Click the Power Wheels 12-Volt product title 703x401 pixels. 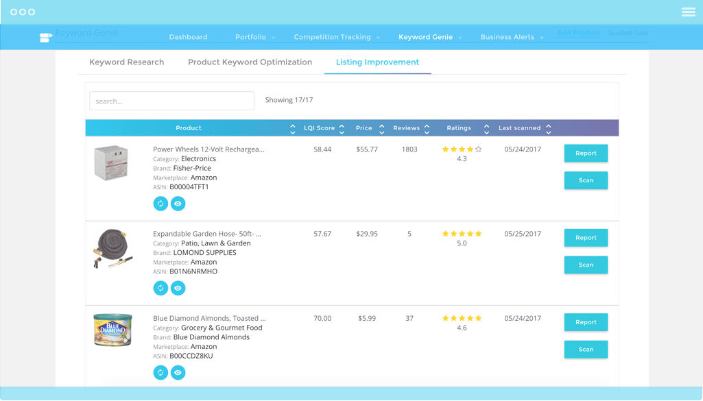click(208, 149)
